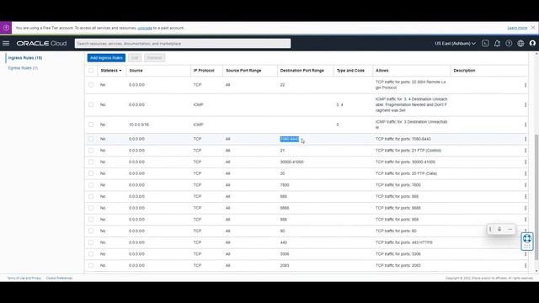Open actions menu for port 20 FTP rule

pyautogui.click(x=526, y=173)
